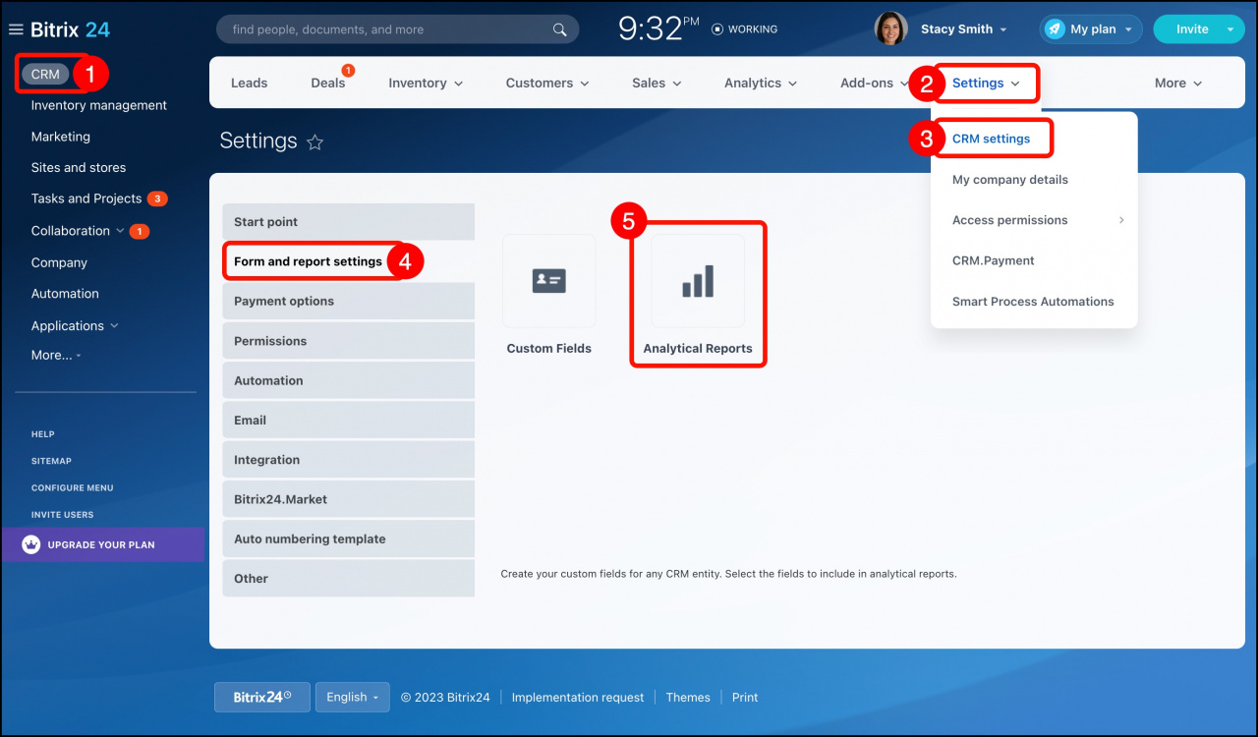Click the Bitrix24 footer button
1258x737 pixels.
point(262,697)
